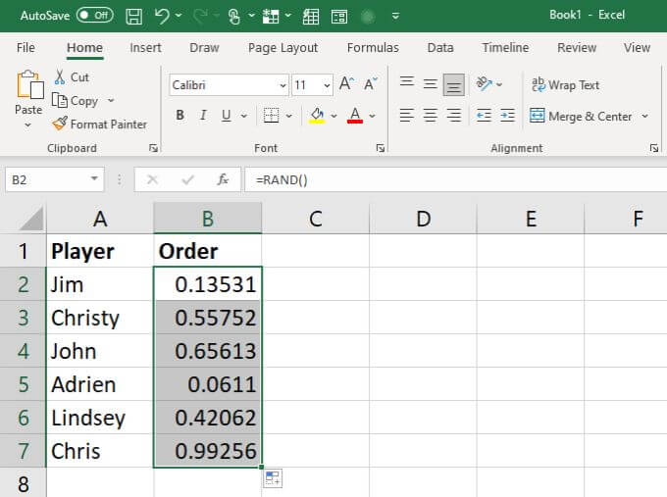This screenshot has height=497, width=667.
Task: Switch to the Insert tab
Action: (x=145, y=48)
